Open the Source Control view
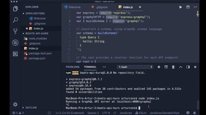206x115 pixels. 15,31
